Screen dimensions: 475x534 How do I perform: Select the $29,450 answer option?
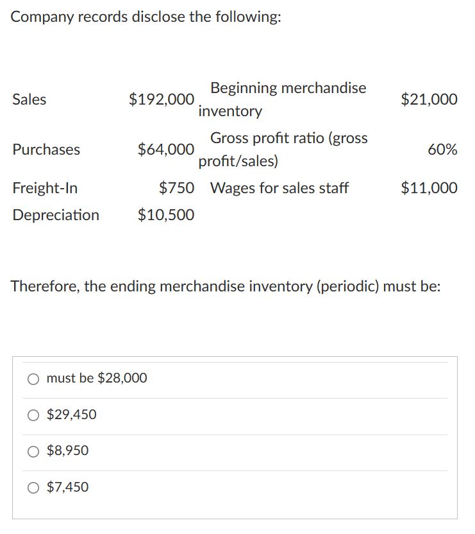pyautogui.click(x=33, y=415)
